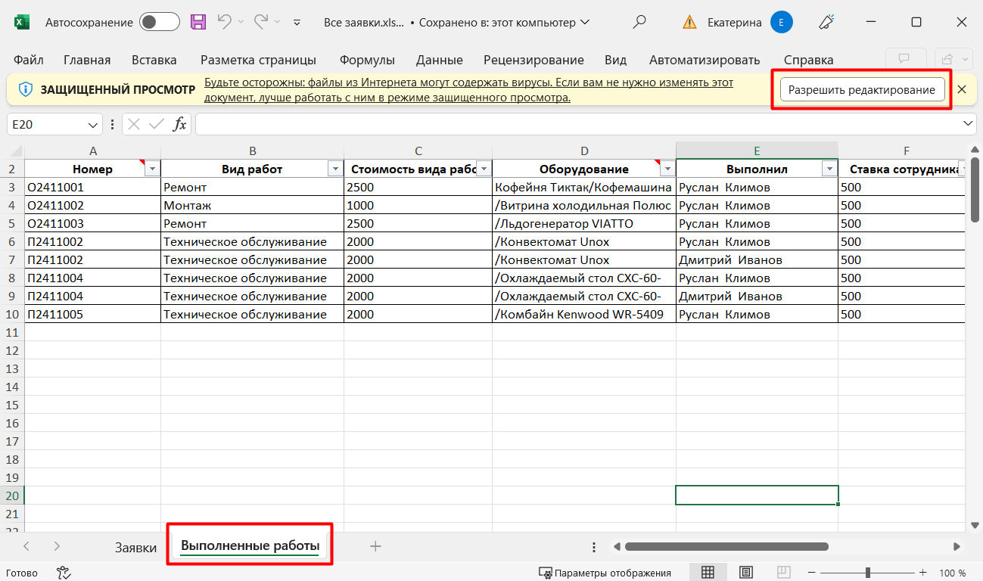Viewport: 983px width, 581px height.
Task: Click the zoom slider handle in status bar
Action: click(868, 573)
